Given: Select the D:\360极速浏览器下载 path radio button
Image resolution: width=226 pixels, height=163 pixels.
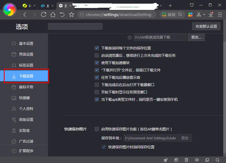Looking at the screenshot, I should [x=129, y=37].
